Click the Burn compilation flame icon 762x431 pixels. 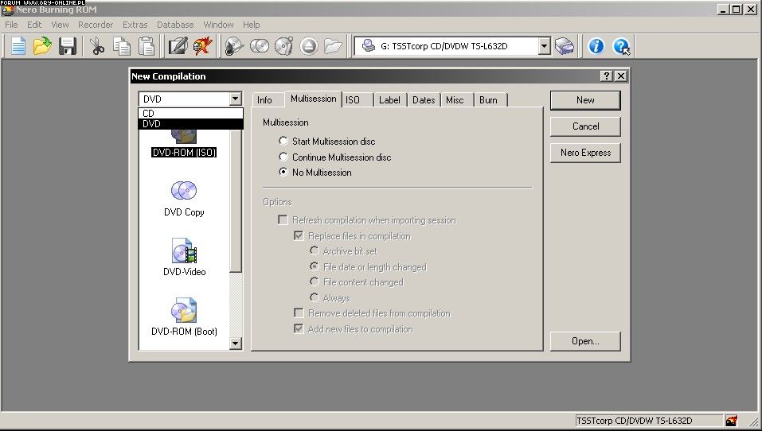click(202, 46)
